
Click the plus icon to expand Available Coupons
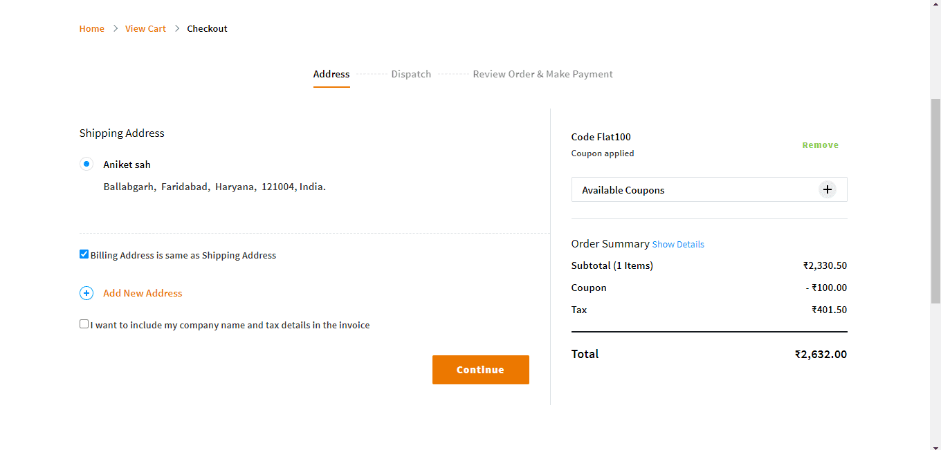coord(828,189)
